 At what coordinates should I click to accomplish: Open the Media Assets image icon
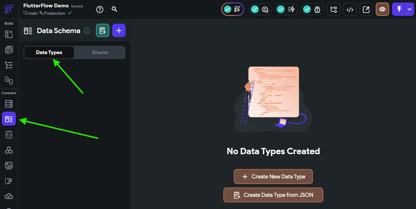pos(9,166)
